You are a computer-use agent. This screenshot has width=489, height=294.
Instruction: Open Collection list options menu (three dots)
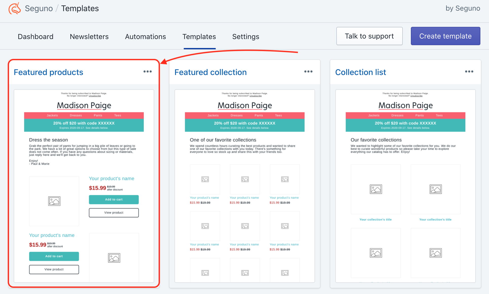click(x=469, y=72)
